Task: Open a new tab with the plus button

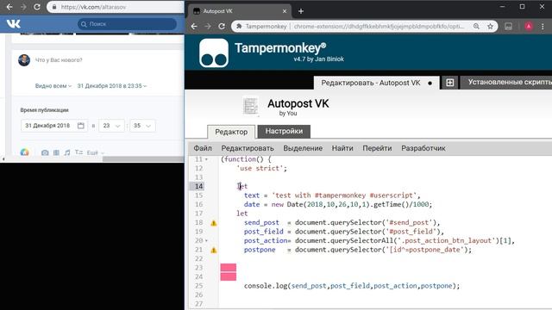Action: 301,11
